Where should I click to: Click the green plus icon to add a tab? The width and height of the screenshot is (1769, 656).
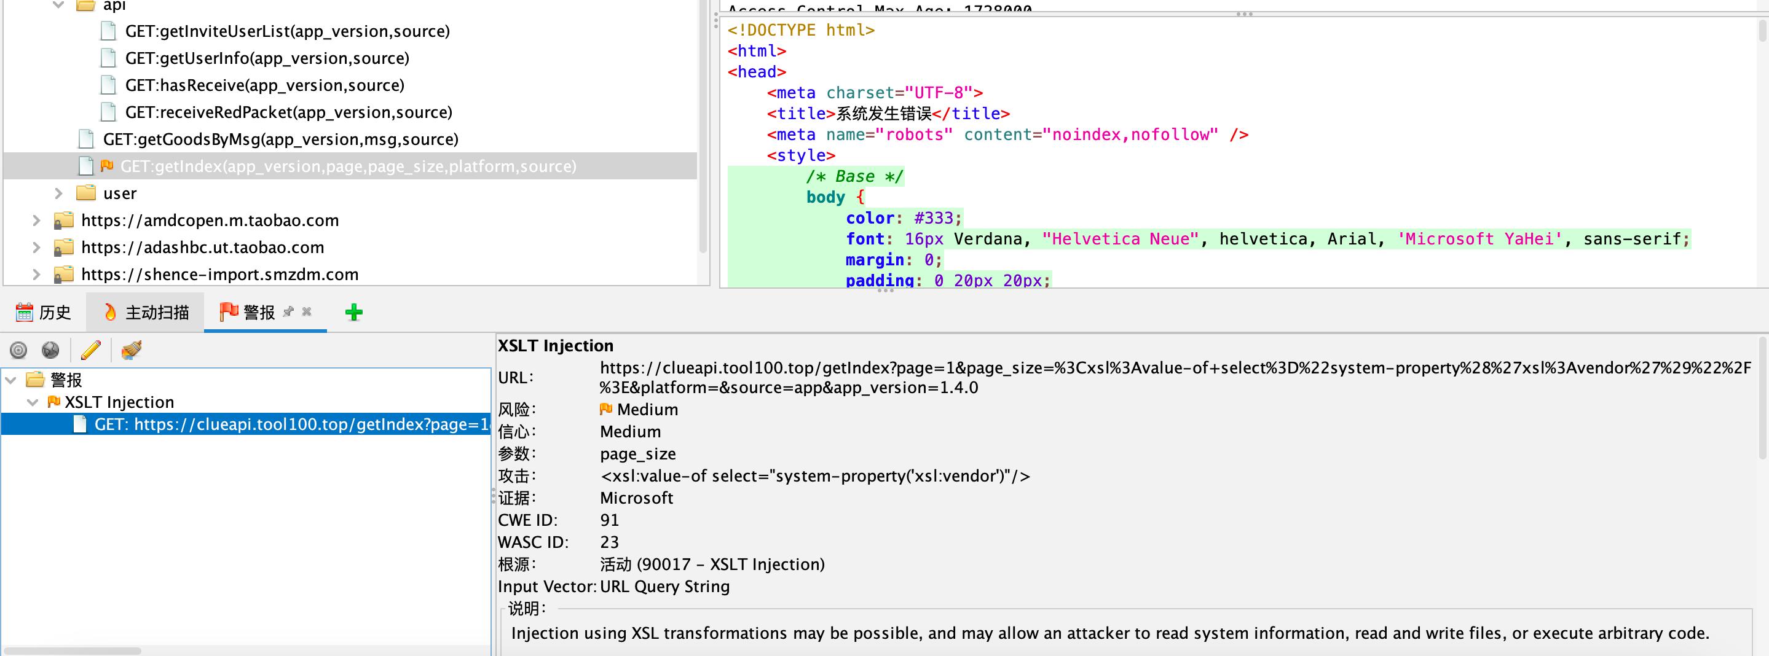pyautogui.click(x=354, y=312)
